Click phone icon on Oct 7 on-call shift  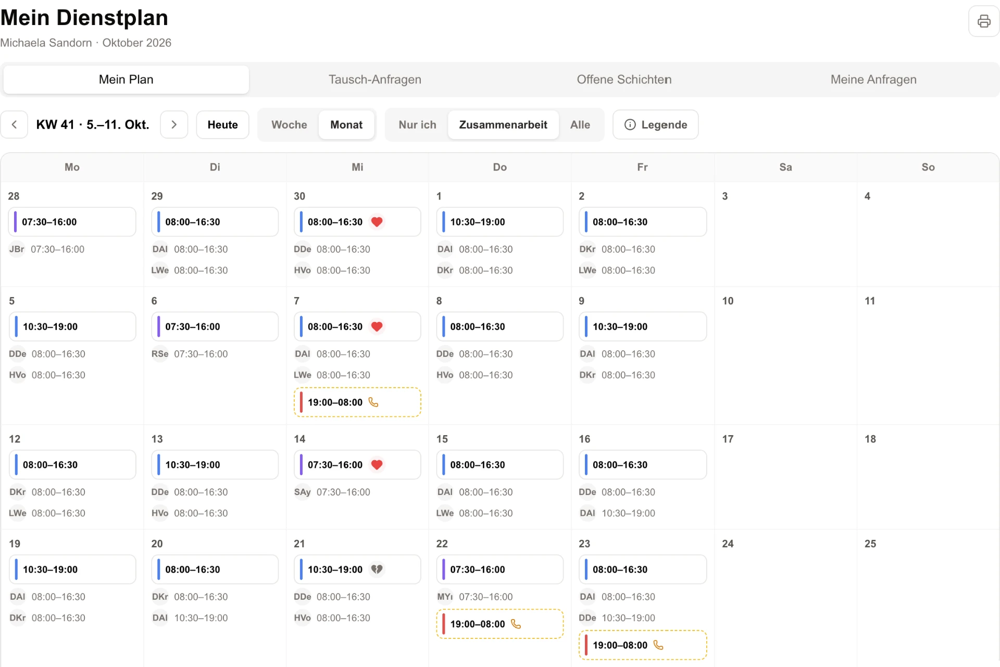[x=373, y=402]
